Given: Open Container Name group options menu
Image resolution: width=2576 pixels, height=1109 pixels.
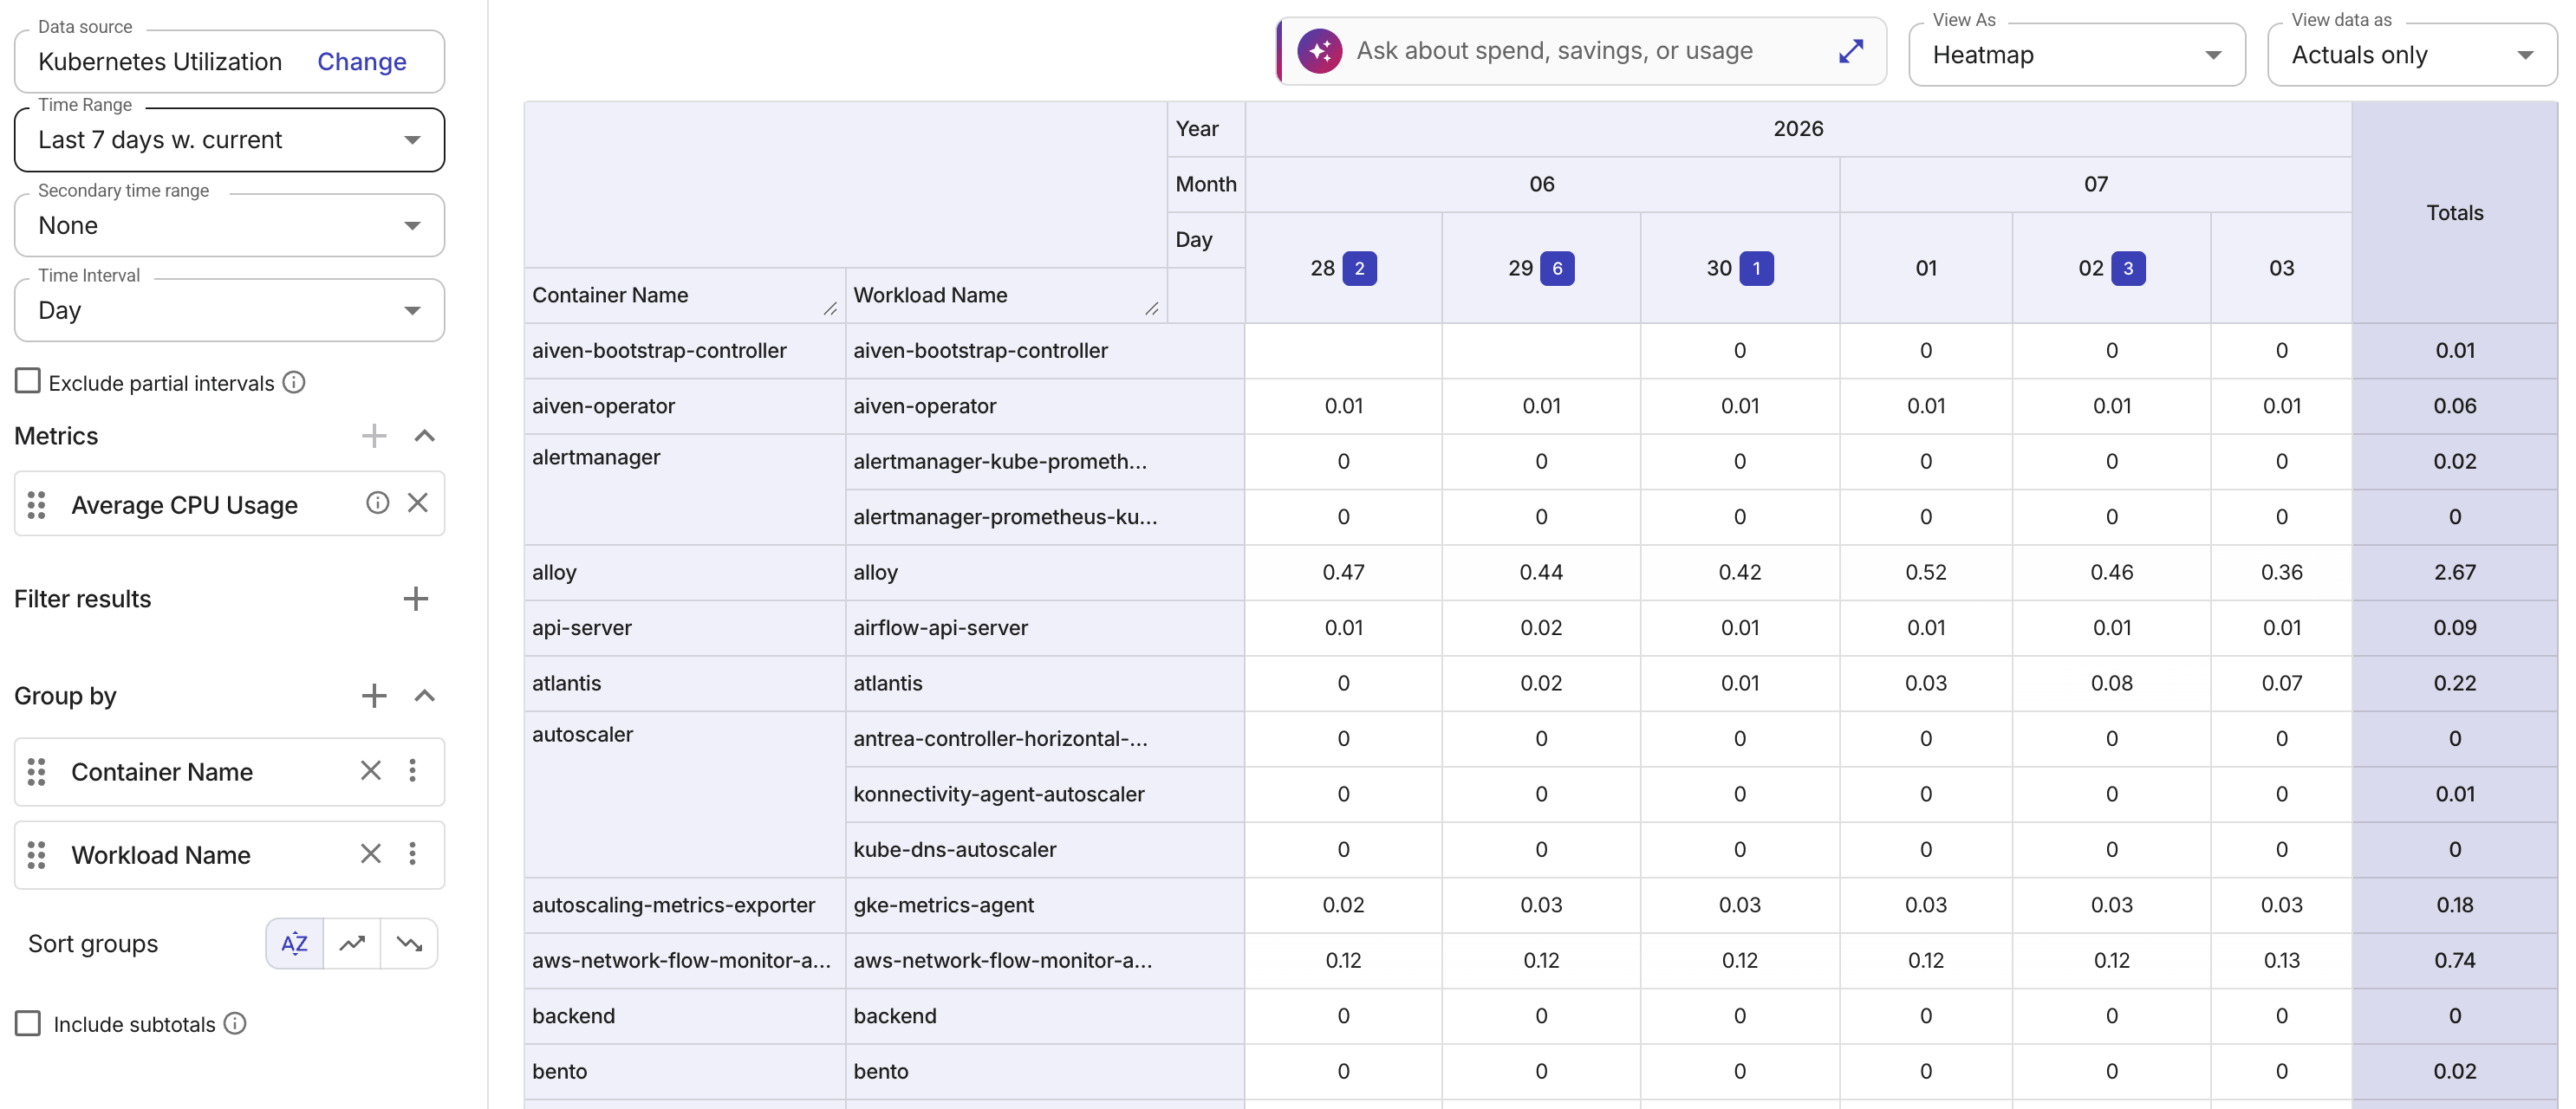Looking at the screenshot, I should (x=412, y=771).
